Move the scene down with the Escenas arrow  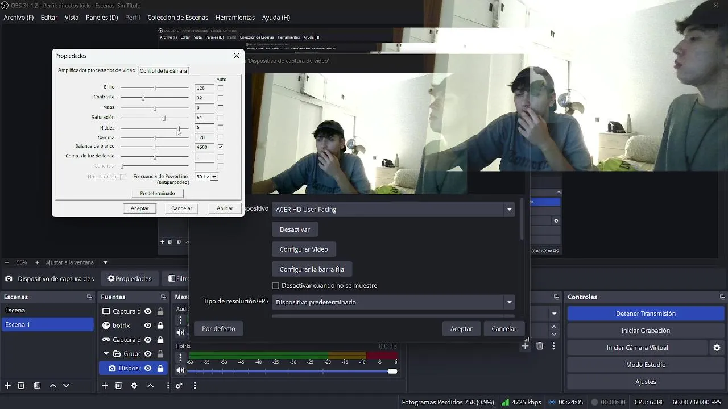tap(66, 386)
